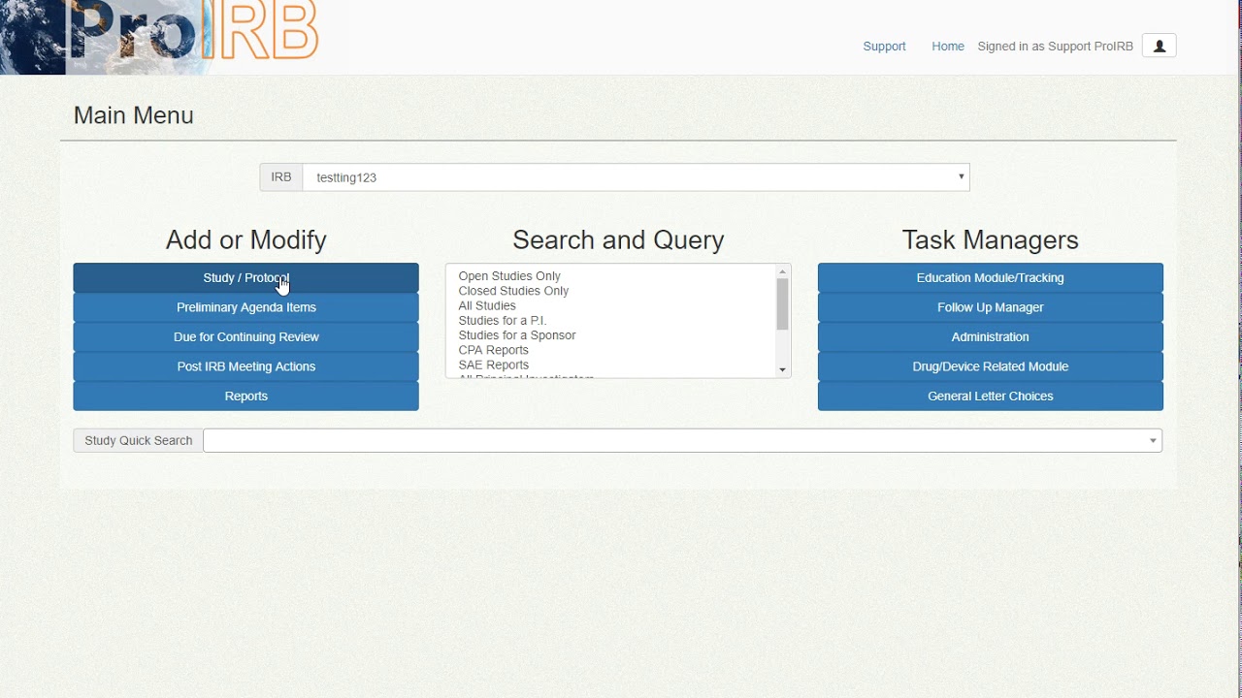
Task: Click the query list scroll-down arrow
Action: coord(782,369)
